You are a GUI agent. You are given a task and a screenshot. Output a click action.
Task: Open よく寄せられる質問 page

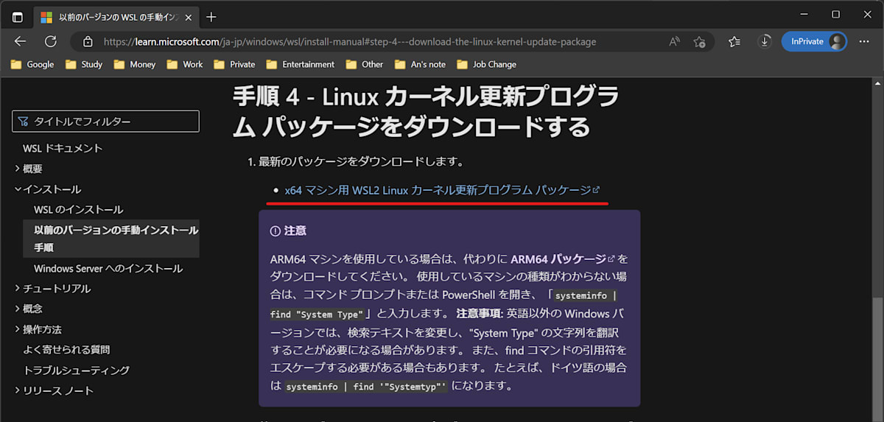tap(66, 350)
